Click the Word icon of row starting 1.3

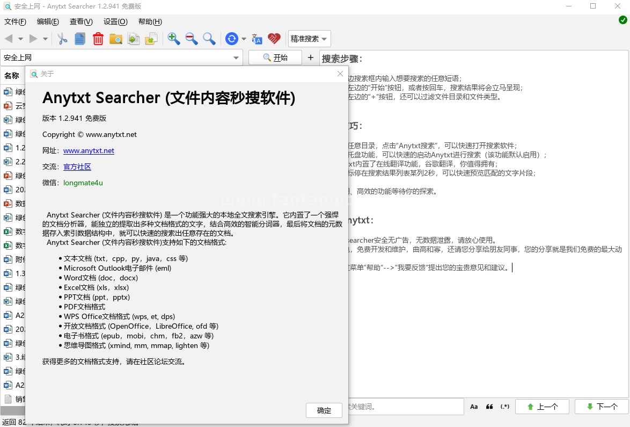coord(8,274)
